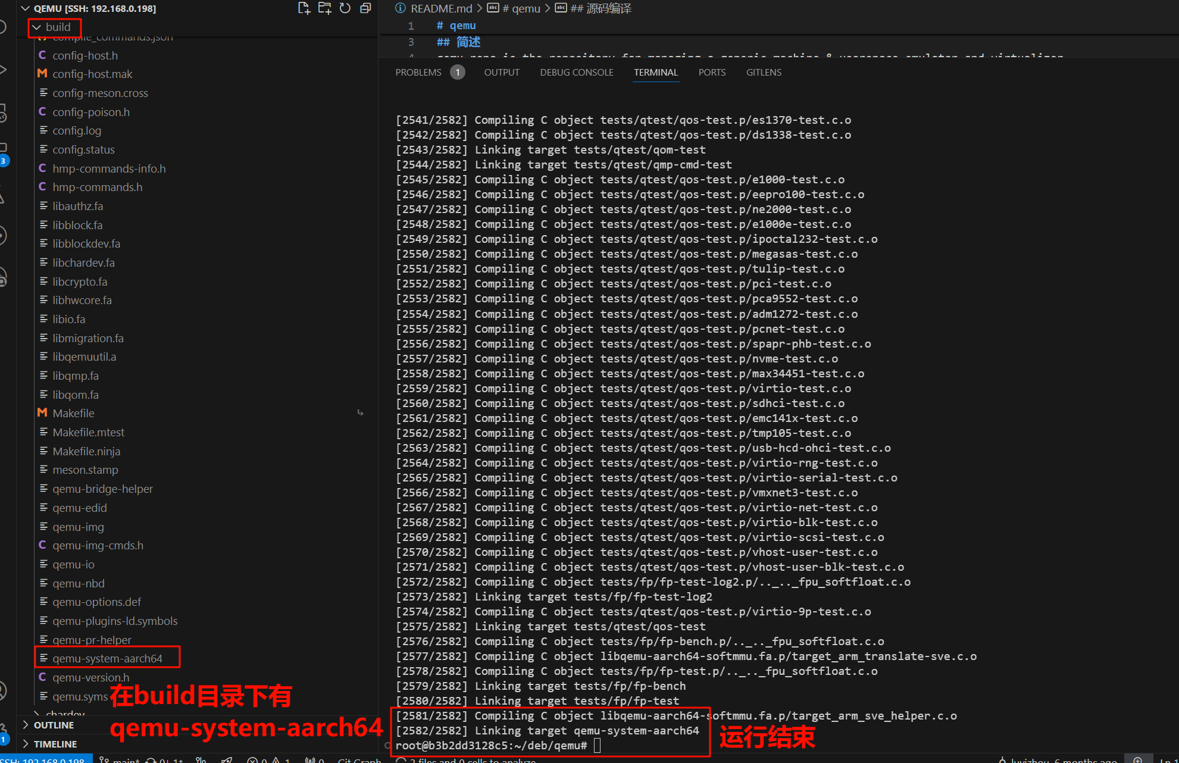Collapse all folders in Explorer

point(365,8)
